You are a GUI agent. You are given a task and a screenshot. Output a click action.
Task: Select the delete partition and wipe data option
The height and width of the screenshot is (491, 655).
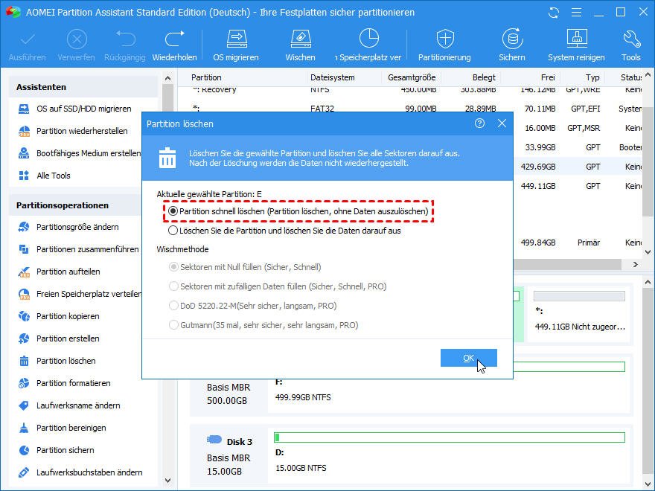click(173, 231)
